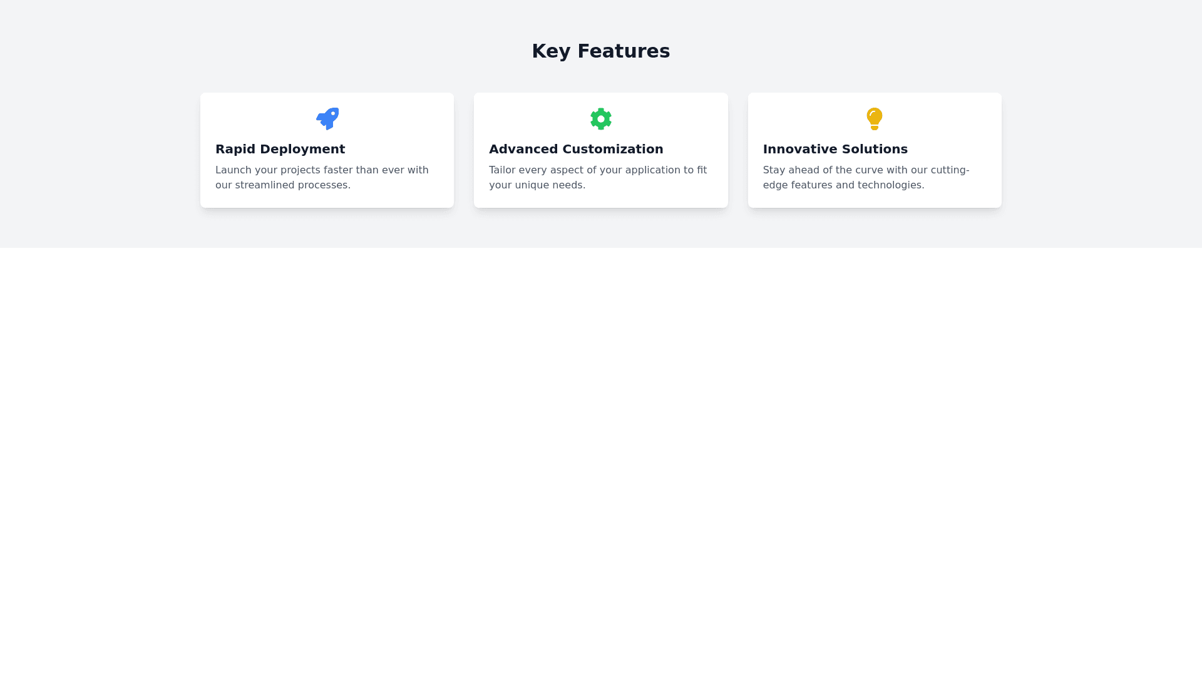Click the word 'Features' in the heading
This screenshot has height=676, width=1202.
pos(624,51)
